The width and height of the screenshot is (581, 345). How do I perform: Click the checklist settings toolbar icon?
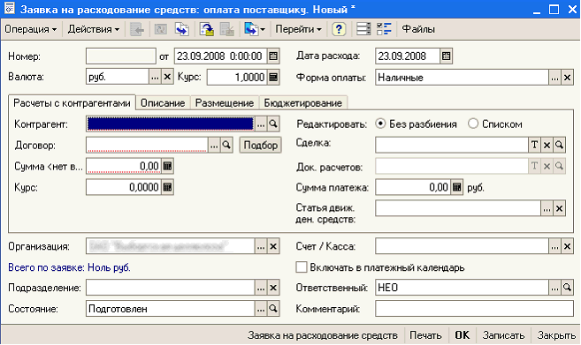coord(384,29)
